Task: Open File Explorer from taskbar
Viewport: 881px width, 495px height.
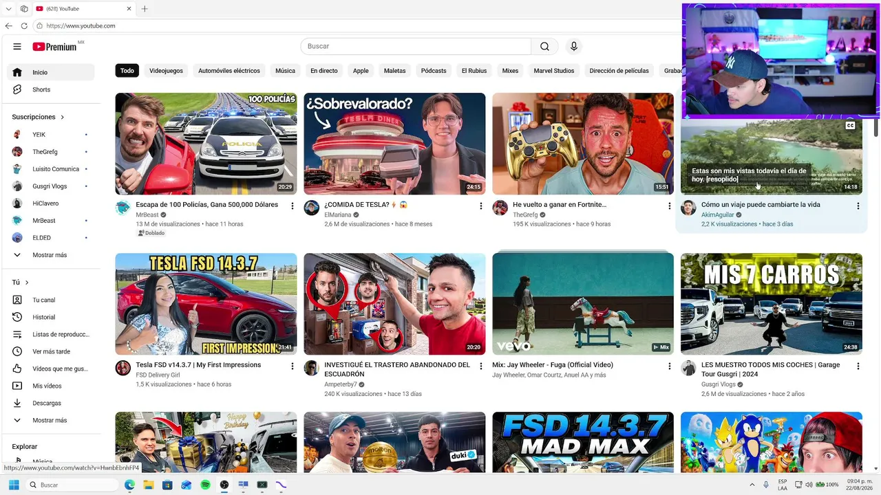Action: point(148,485)
